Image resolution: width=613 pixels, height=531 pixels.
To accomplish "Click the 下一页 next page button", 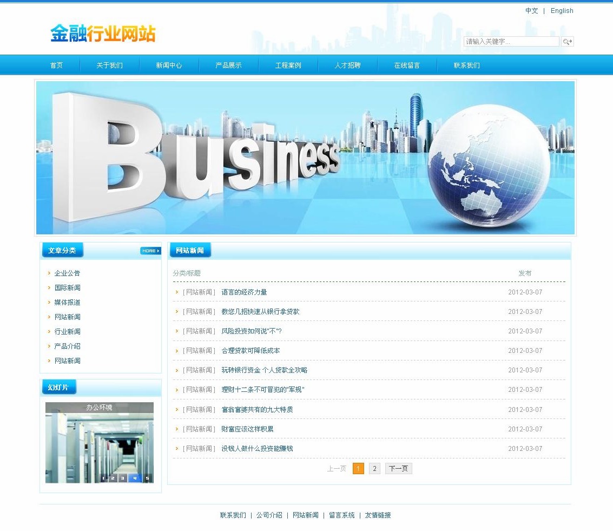I will [398, 469].
